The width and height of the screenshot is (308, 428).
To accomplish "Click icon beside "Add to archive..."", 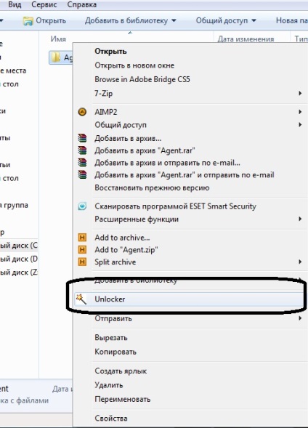I will click(82, 238).
